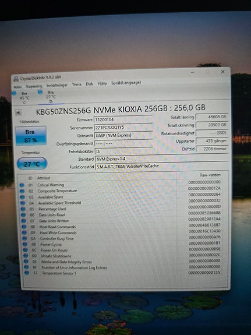Click the 27 °C temperature button
251x335 pixels.
(x=32, y=164)
